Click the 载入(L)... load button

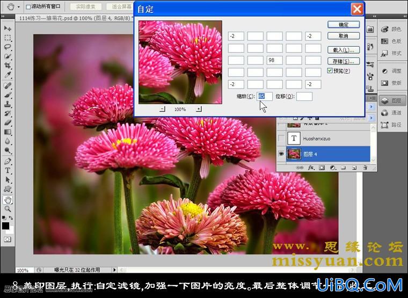(344, 50)
